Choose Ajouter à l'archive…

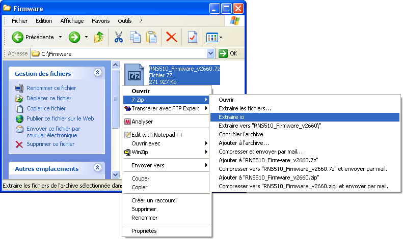pos(305,143)
